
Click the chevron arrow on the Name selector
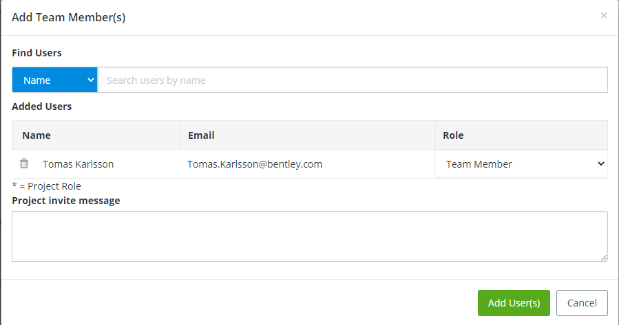90,80
